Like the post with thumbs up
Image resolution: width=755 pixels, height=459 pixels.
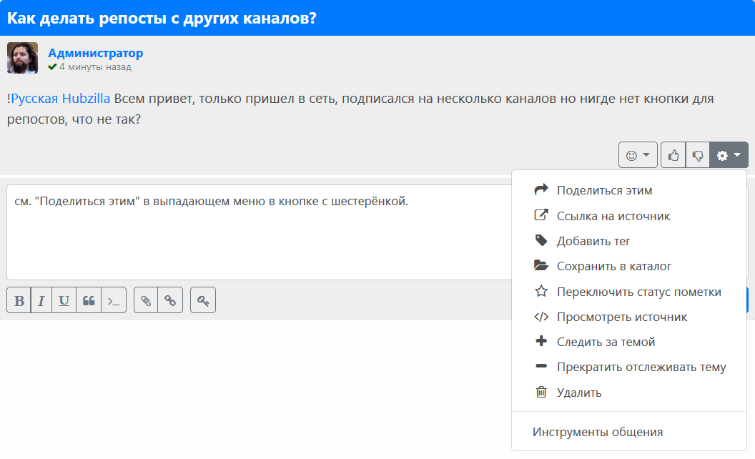point(673,155)
